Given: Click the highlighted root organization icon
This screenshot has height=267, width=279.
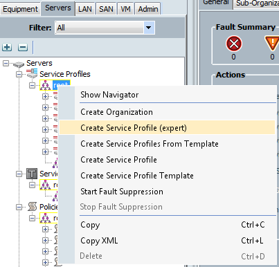Looking at the screenshot, I should [x=46, y=85].
